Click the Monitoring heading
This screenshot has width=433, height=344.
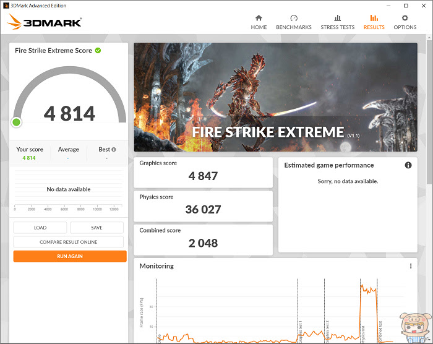[156, 266]
